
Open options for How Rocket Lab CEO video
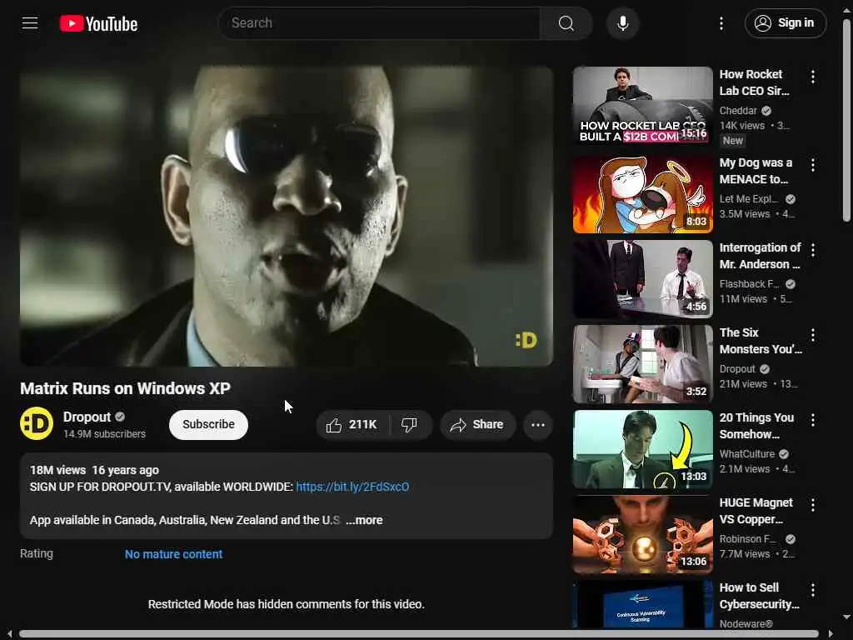pos(813,77)
